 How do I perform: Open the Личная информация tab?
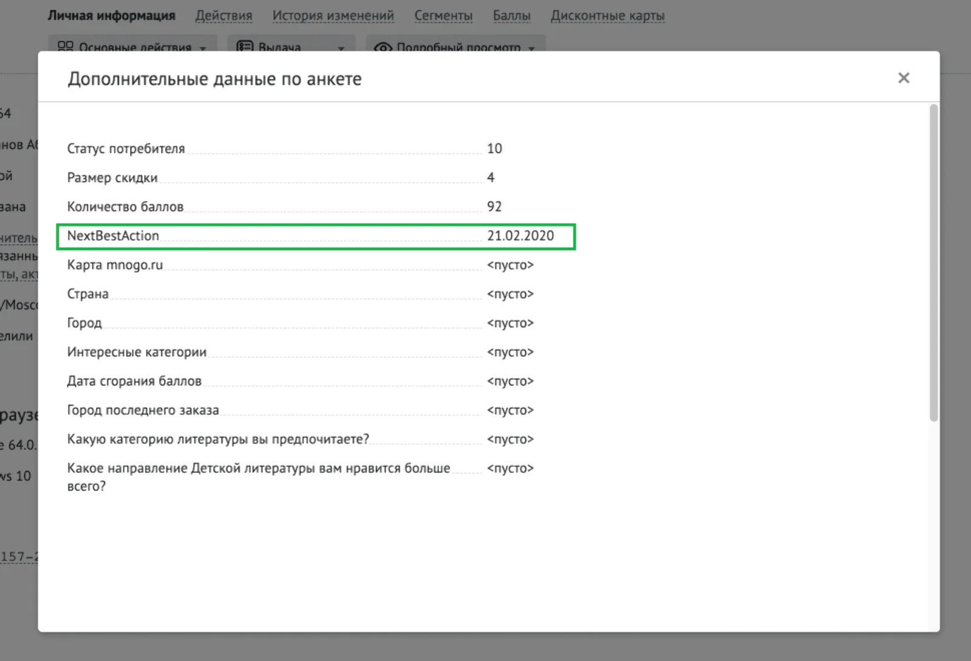pos(112,16)
